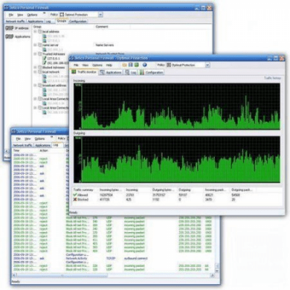Open the Log tab with magnifier icon
Image resolution: width=290 pixels, height=290 pixels.
(x=130, y=72)
